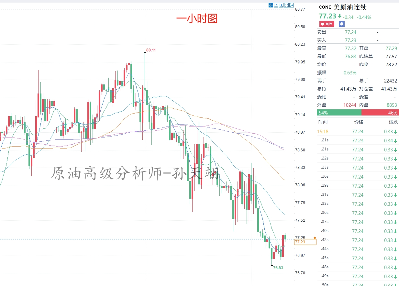Screen dimensions: 399x286
Task: Click the 价格 column header
Action: 358,122
